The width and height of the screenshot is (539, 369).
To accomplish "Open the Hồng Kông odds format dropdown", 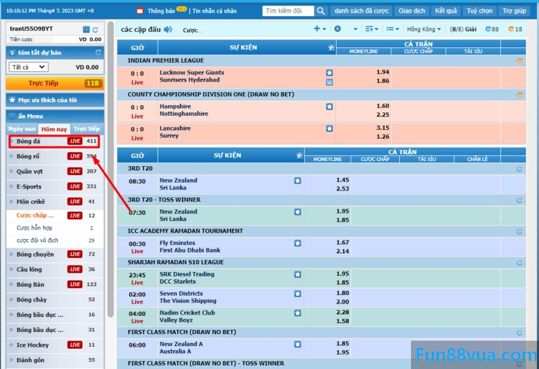I will tap(424, 29).
